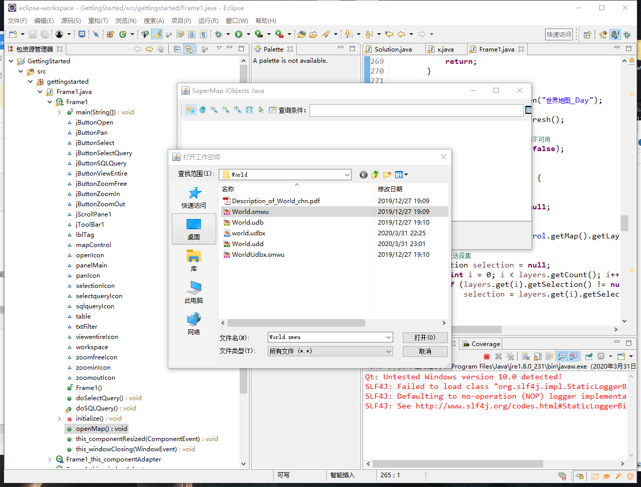Image resolution: width=641 pixels, height=487 pixels.
Task: Select World.udb file in the list
Action: (248, 222)
